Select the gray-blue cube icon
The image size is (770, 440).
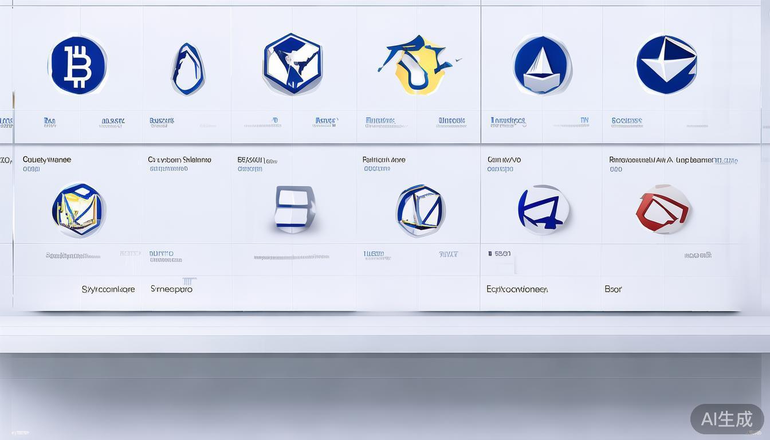pos(294,209)
